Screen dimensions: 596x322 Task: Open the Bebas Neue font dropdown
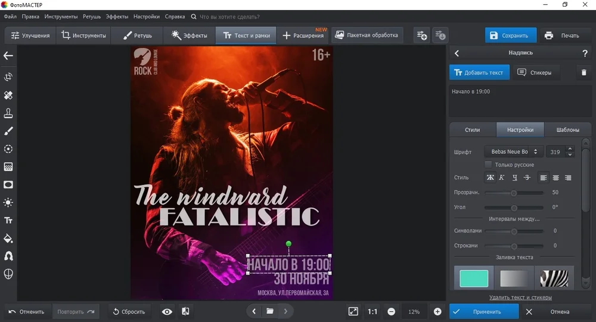click(x=513, y=152)
